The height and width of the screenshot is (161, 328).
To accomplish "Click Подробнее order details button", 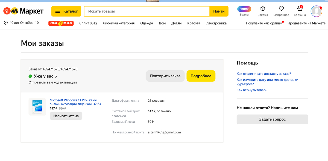I will [201, 76].
